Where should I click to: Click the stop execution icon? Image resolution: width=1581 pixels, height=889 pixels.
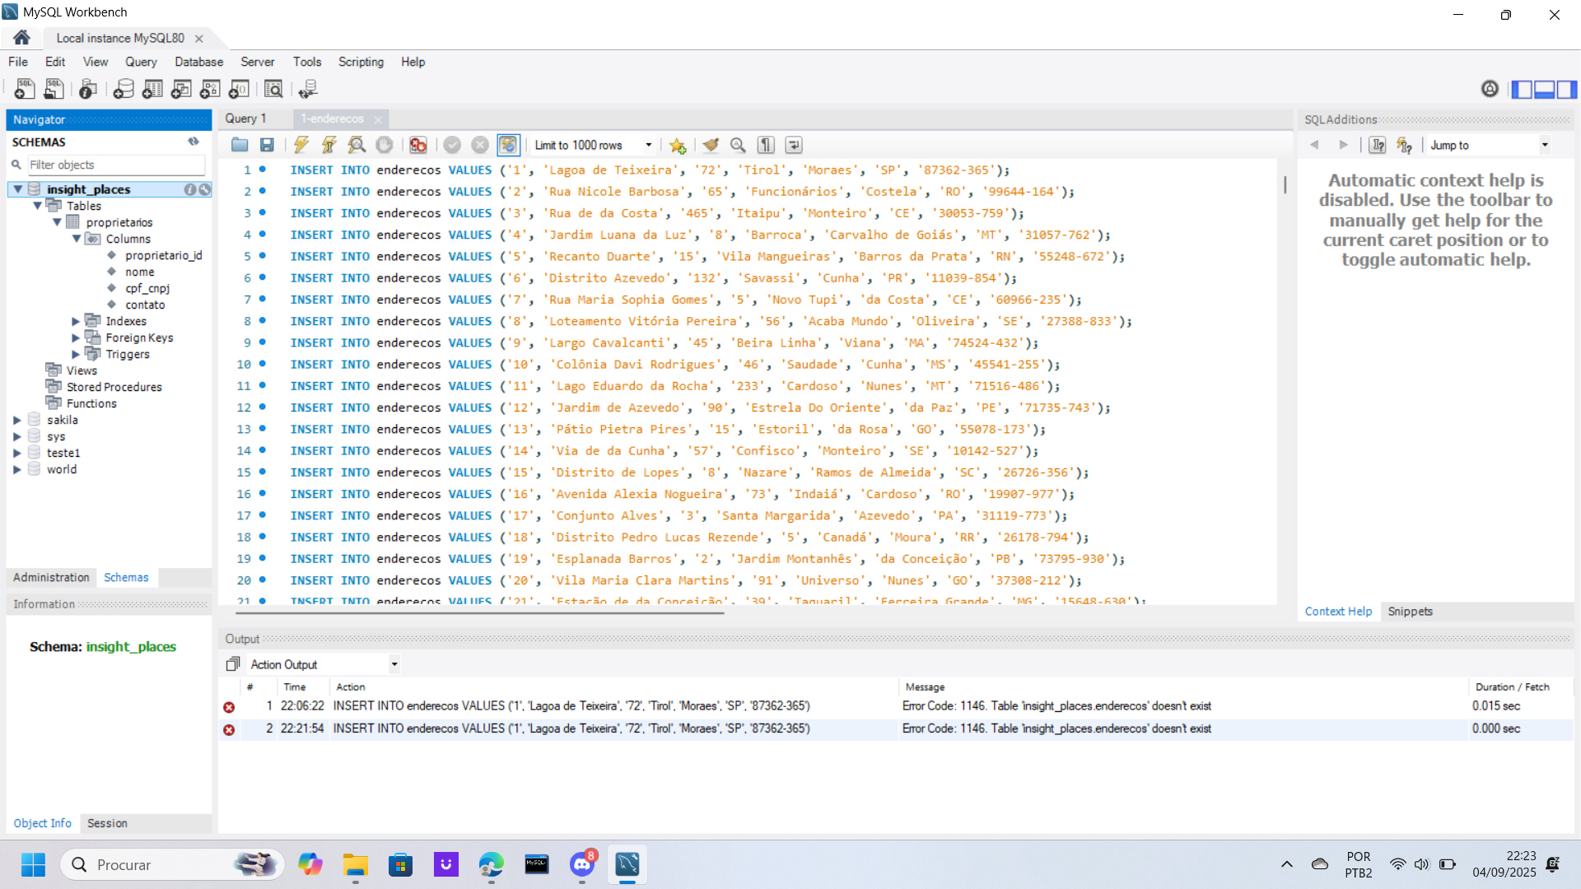pyautogui.click(x=385, y=145)
